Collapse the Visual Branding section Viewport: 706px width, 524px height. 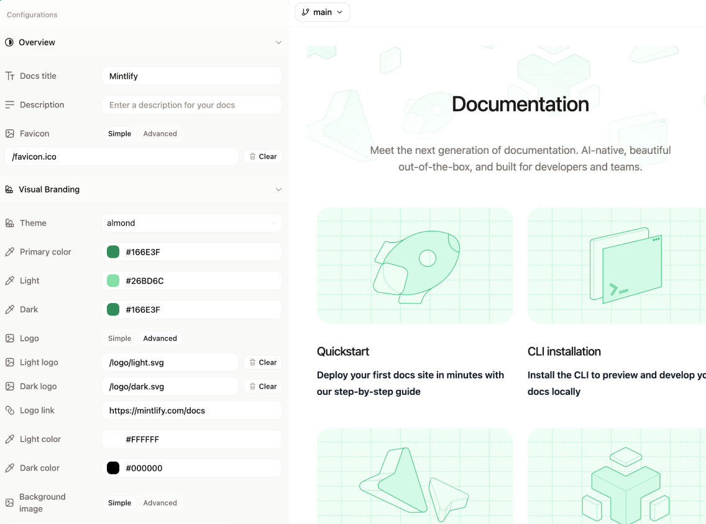pos(278,189)
